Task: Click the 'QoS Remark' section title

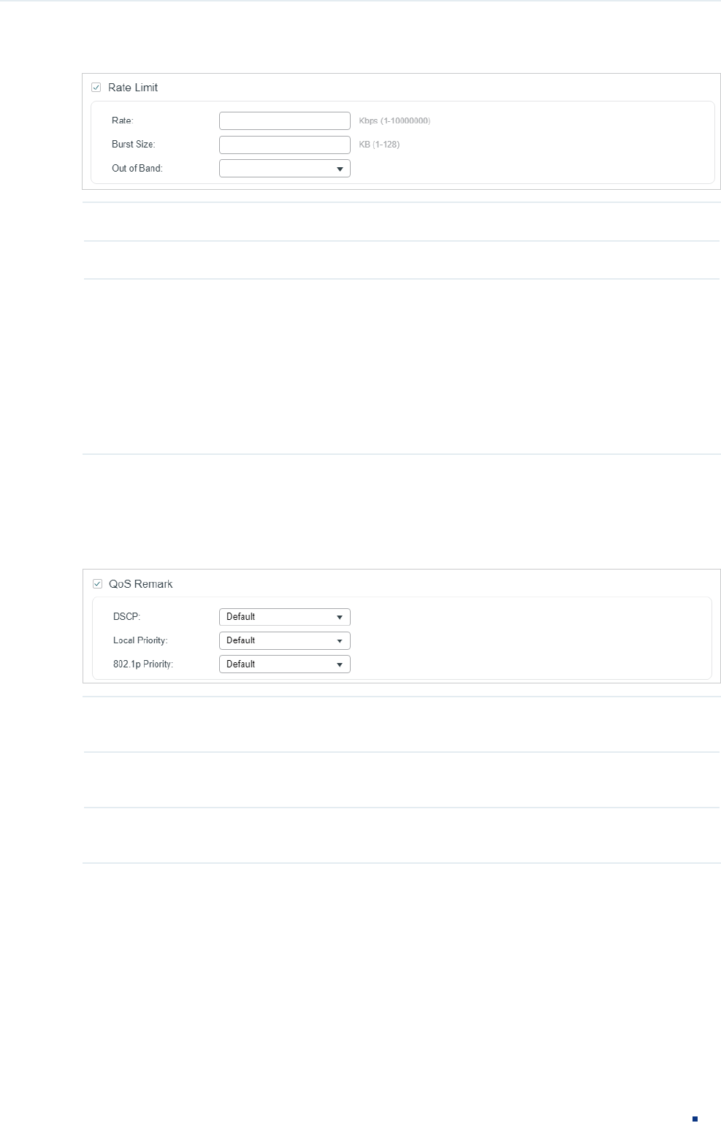Action: coord(141,584)
